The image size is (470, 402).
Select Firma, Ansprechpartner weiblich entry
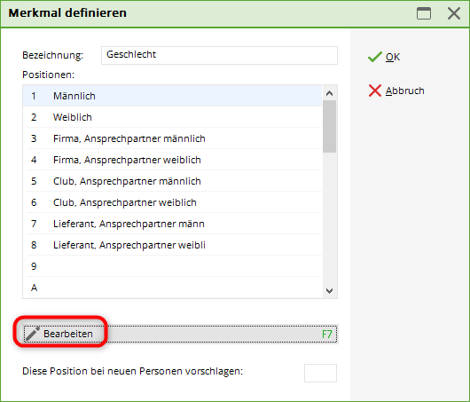tap(172, 160)
